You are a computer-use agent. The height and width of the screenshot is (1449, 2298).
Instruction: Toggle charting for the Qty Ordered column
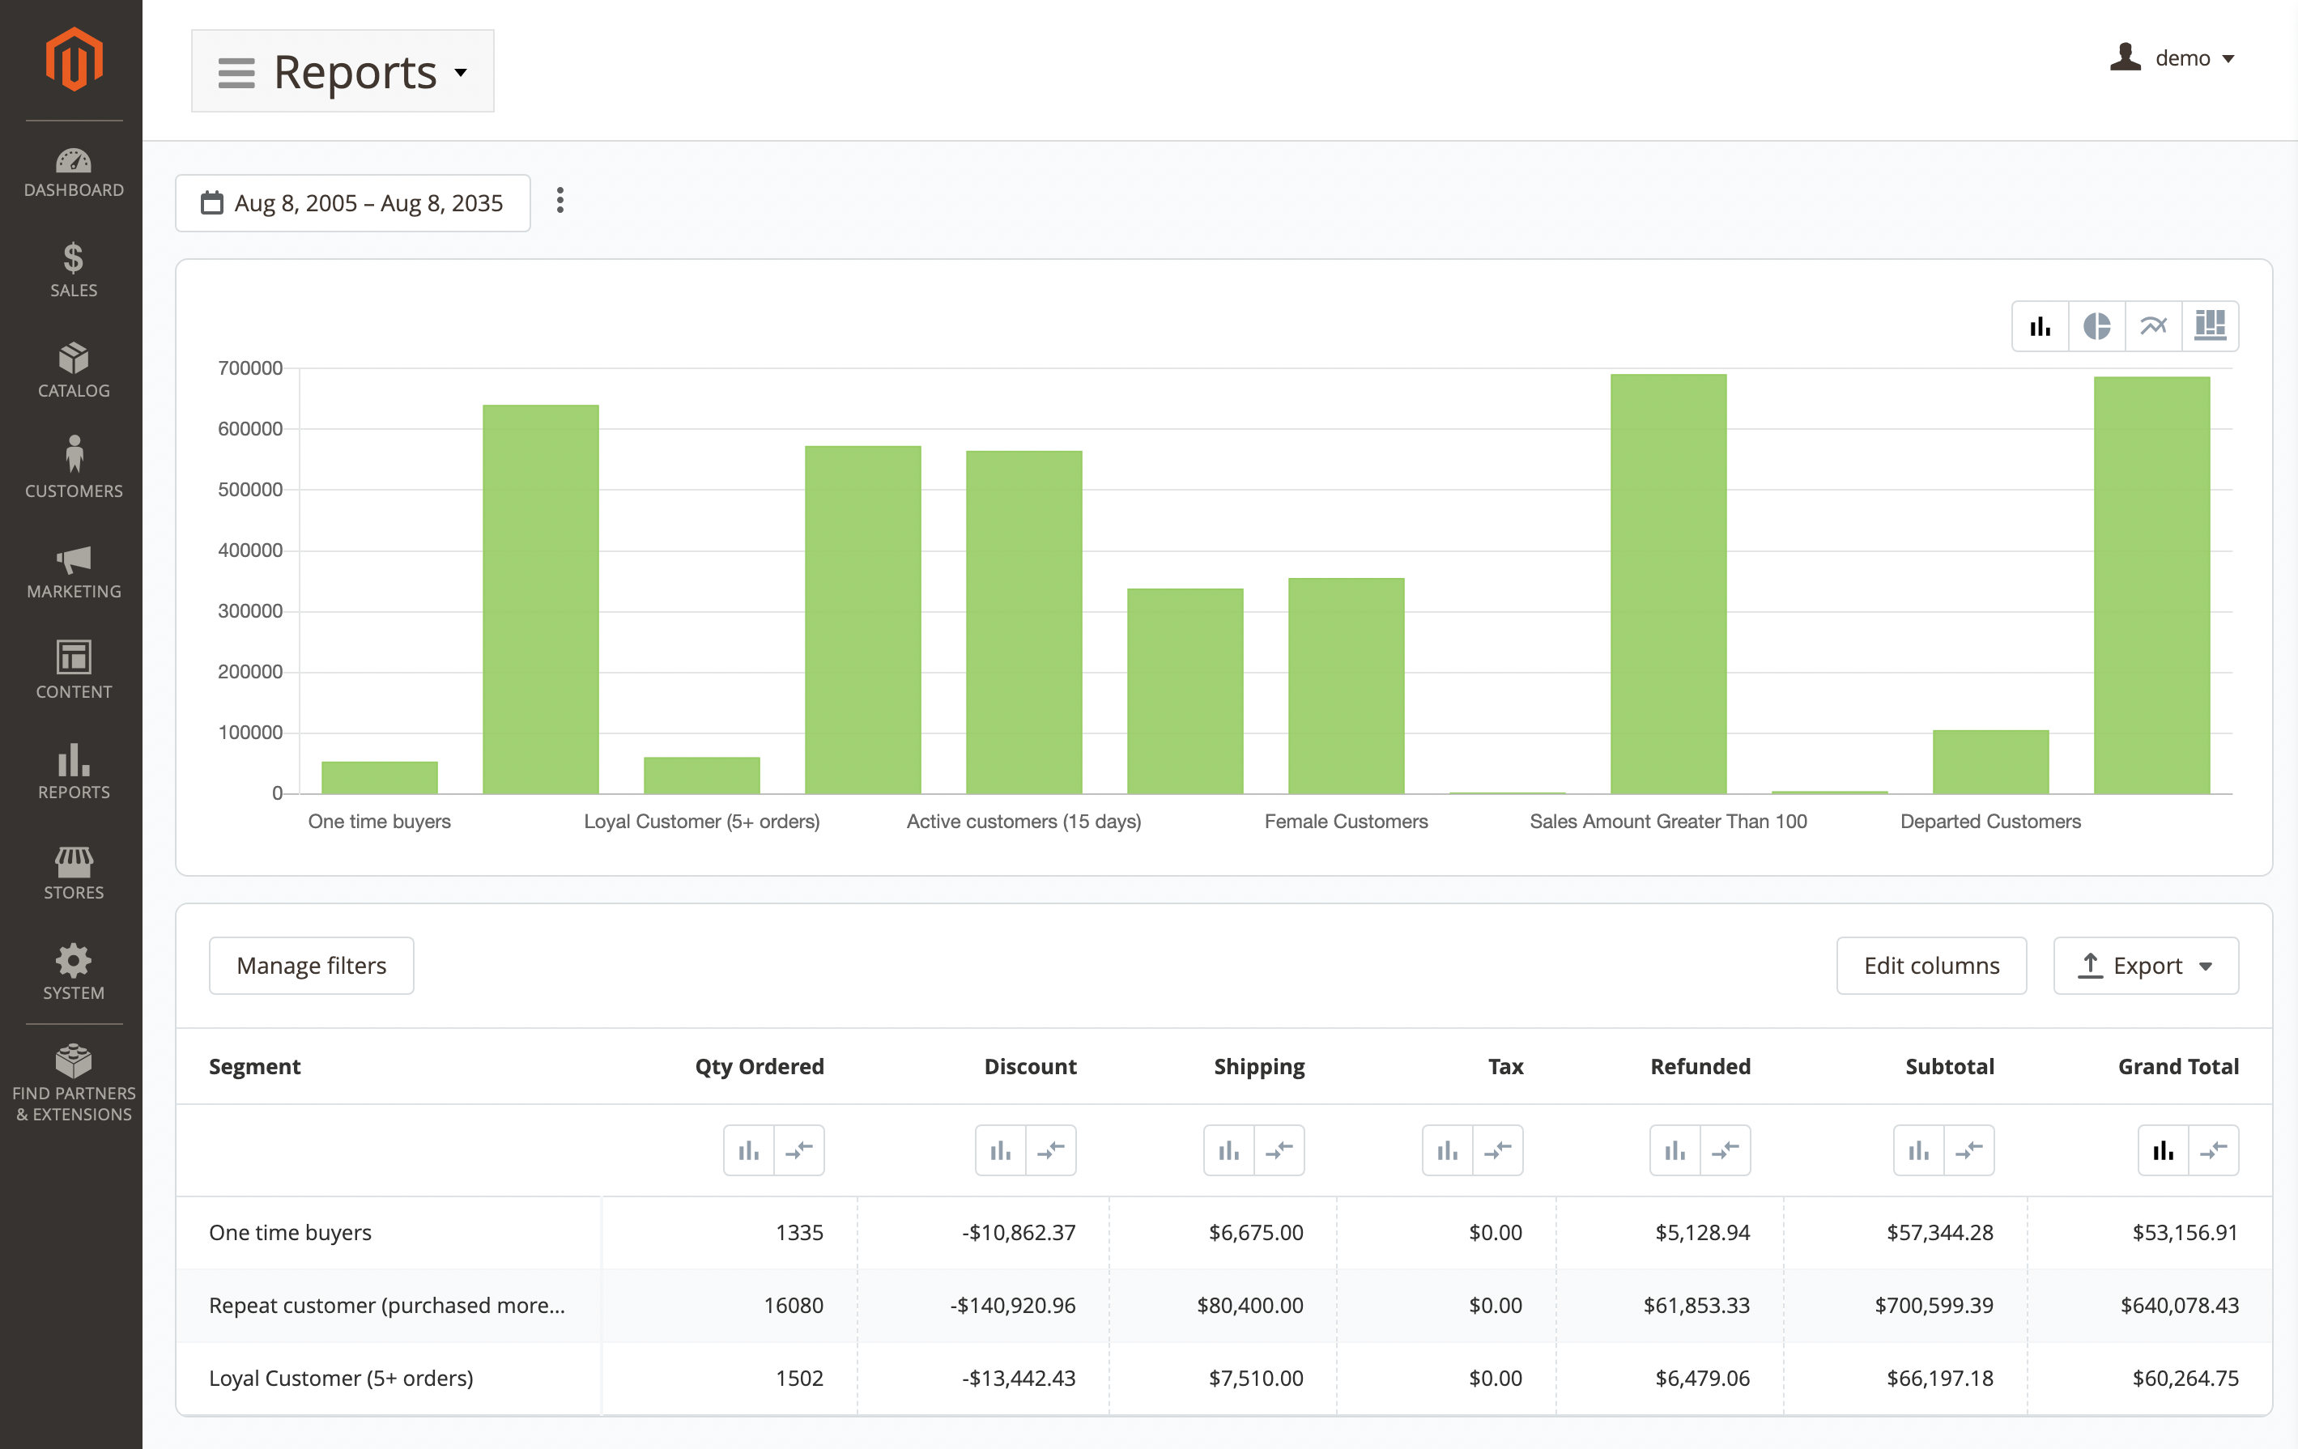748,1150
